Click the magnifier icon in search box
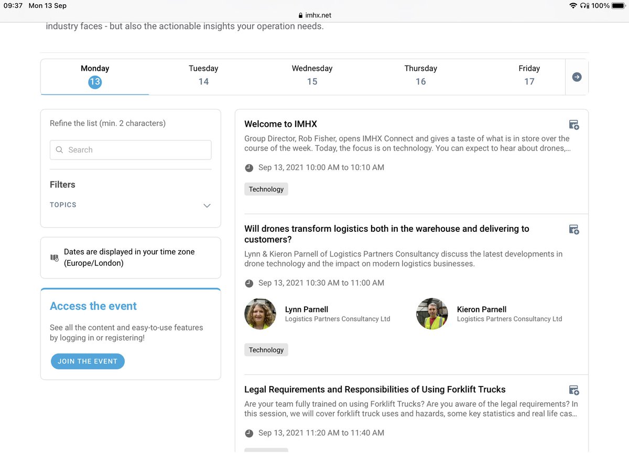This screenshot has height=472, width=629. tap(59, 149)
